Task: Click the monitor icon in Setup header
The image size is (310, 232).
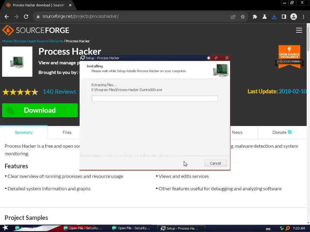Action: click(221, 70)
